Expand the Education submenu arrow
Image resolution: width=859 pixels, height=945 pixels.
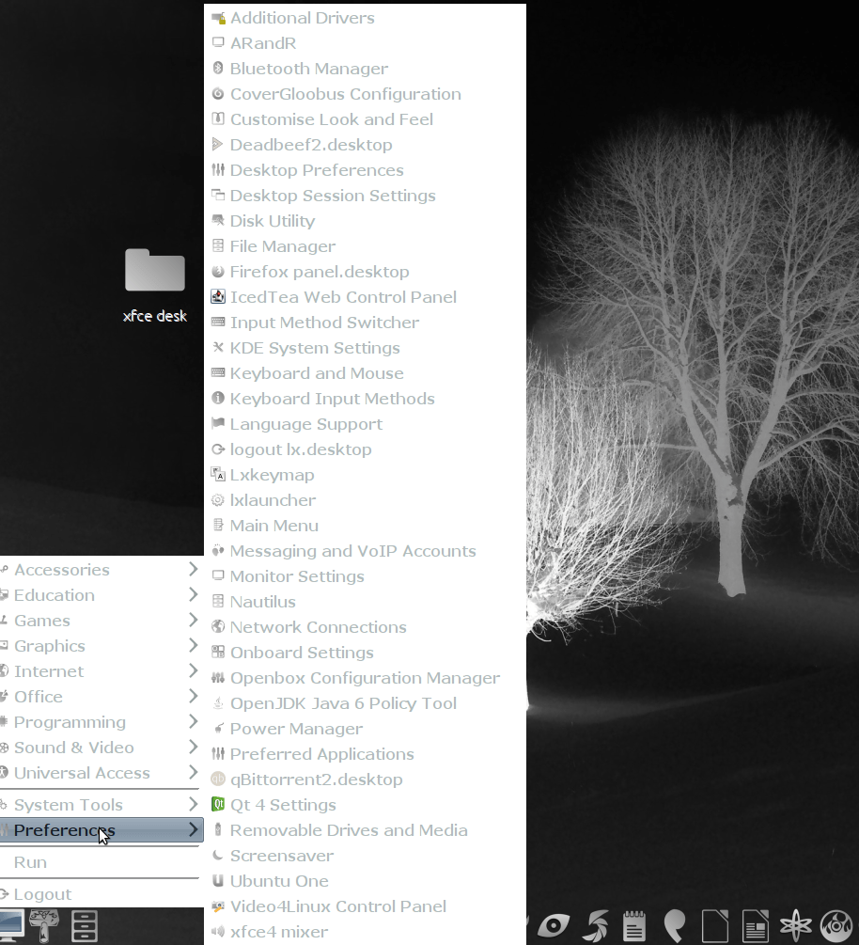[x=193, y=594]
